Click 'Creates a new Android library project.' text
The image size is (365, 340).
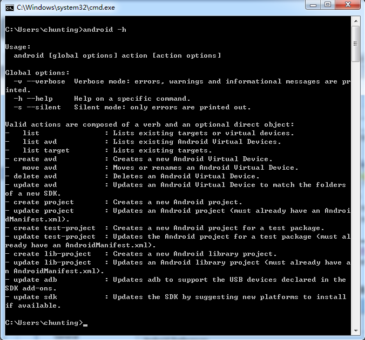[195, 254]
